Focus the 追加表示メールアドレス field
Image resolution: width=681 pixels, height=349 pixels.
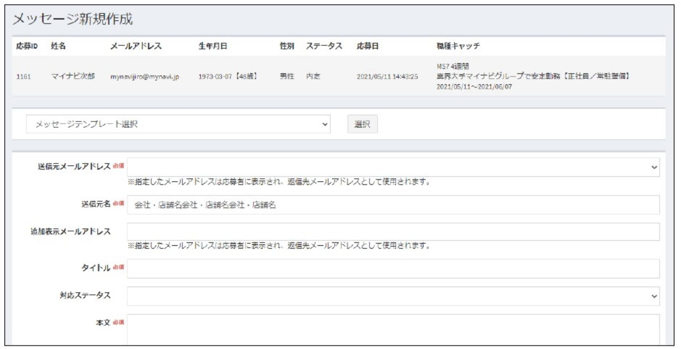pos(393,232)
